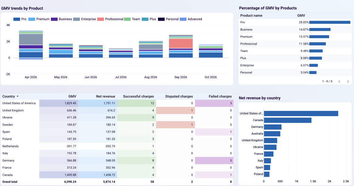
Task: Click the -393.79 net revenue cell
Action: point(97,146)
